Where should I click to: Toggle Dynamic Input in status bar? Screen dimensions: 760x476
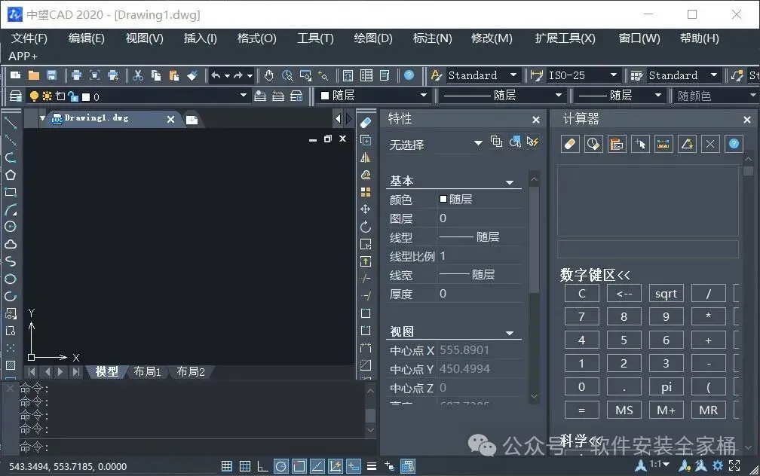[x=354, y=465]
